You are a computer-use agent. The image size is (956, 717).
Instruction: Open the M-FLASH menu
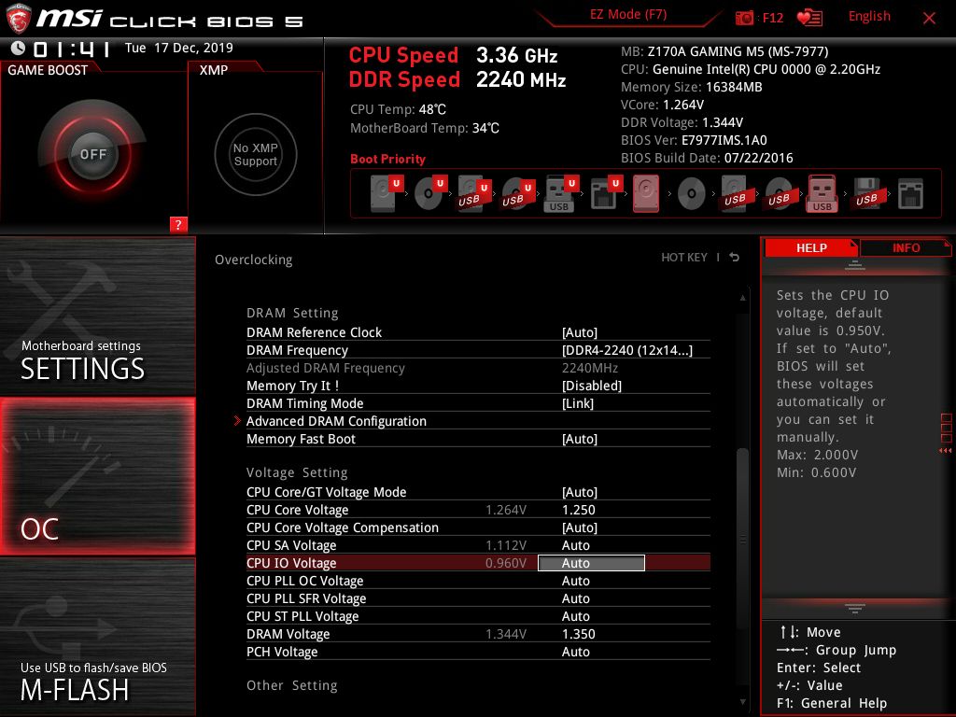97,637
